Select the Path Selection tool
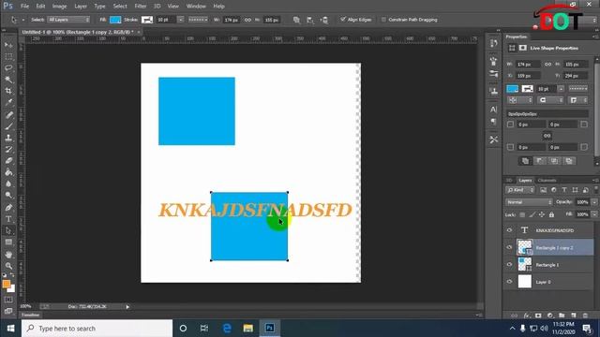 pyautogui.click(x=8, y=230)
